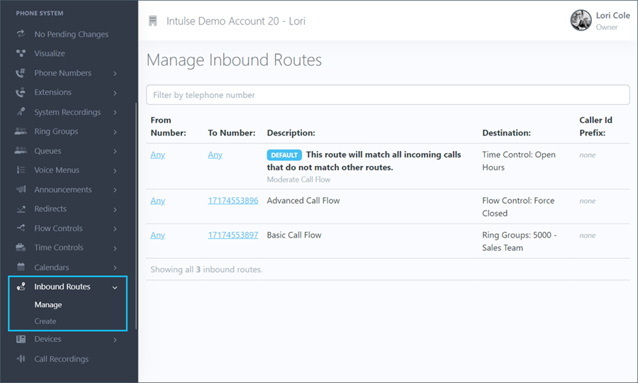
Task: Expand the Redirects chevron
Action: click(115, 209)
